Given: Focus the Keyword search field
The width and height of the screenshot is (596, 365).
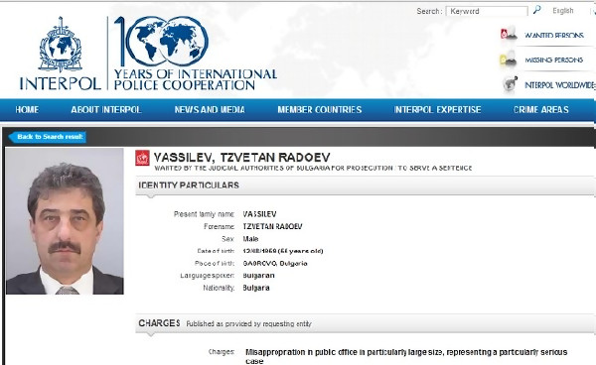Looking at the screenshot, I should click(488, 11).
